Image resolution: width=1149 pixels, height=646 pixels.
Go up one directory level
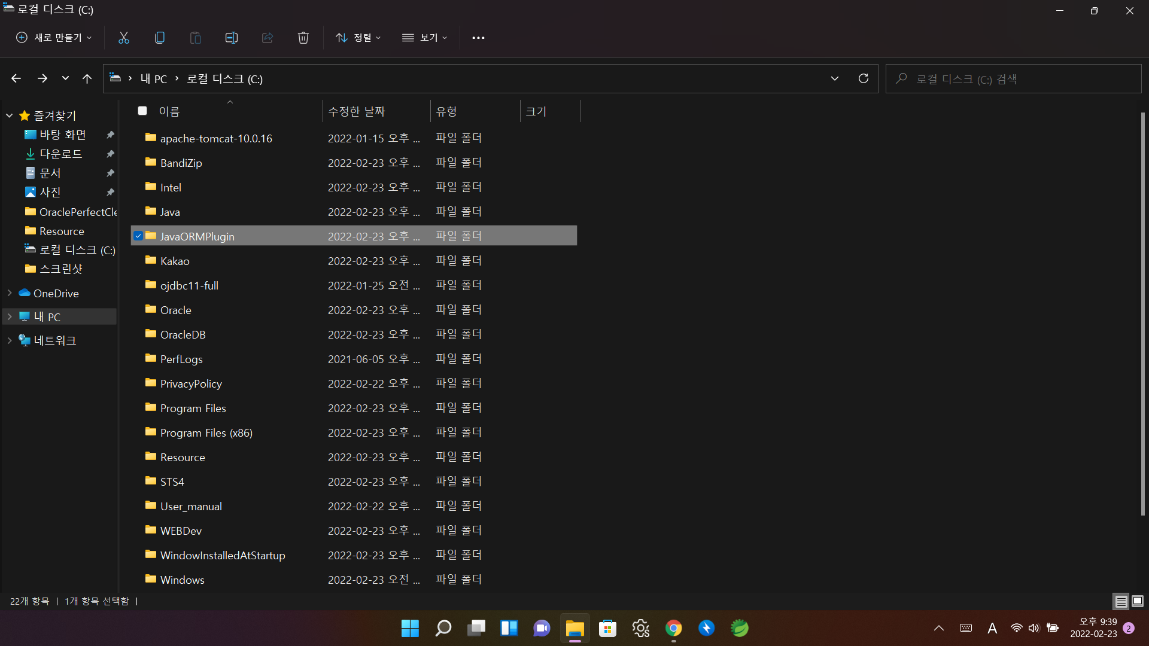[87, 78]
